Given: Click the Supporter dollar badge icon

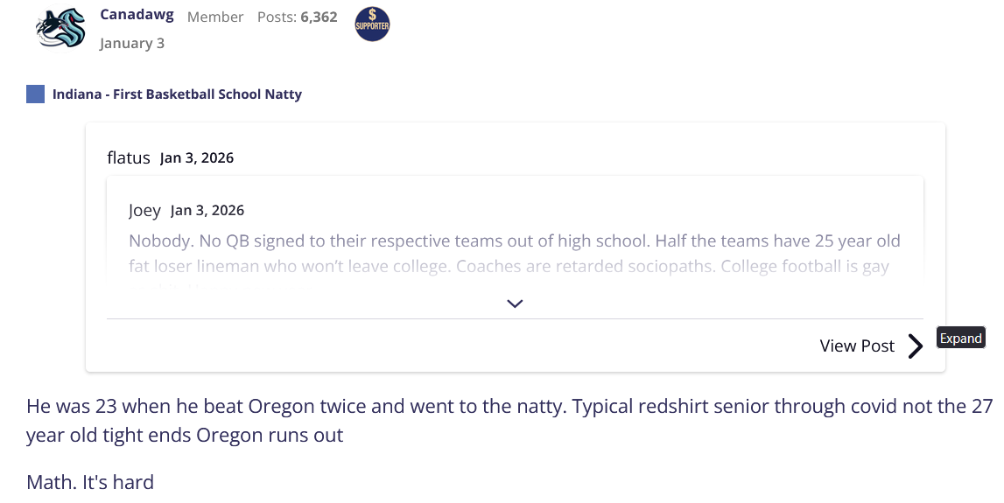Looking at the screenshot, I should (372, 24).
